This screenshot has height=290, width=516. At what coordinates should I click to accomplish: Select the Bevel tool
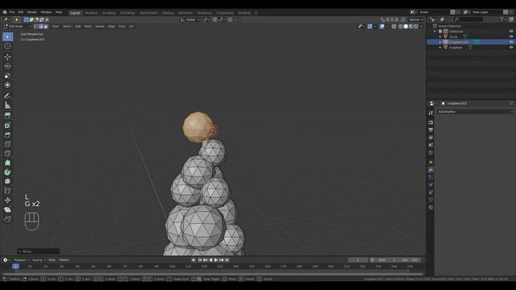(x=7, y=135)
